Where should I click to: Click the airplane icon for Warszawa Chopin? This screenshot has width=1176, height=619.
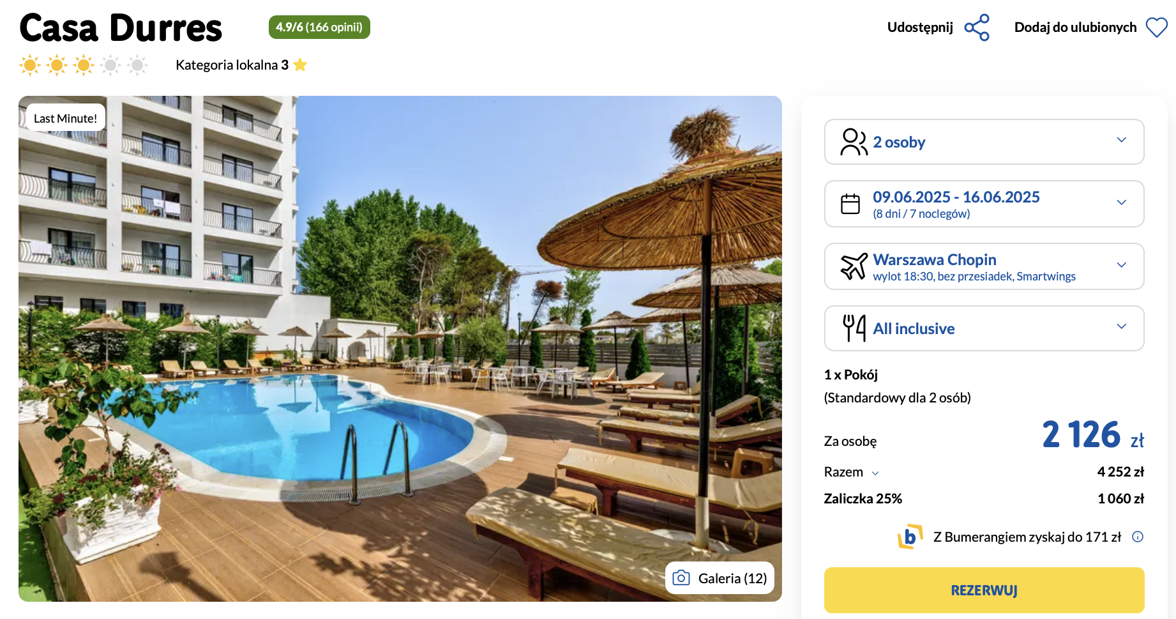854,266
